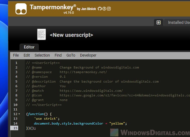
Task: Click line number 1 in the gutter
Action: [16, 63]
